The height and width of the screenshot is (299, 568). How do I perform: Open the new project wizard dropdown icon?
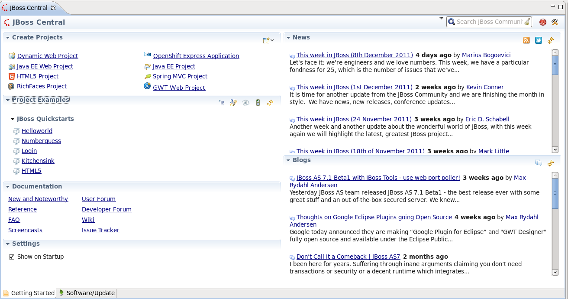268,40
